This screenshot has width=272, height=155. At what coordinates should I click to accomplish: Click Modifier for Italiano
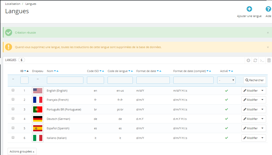point(251,138)
